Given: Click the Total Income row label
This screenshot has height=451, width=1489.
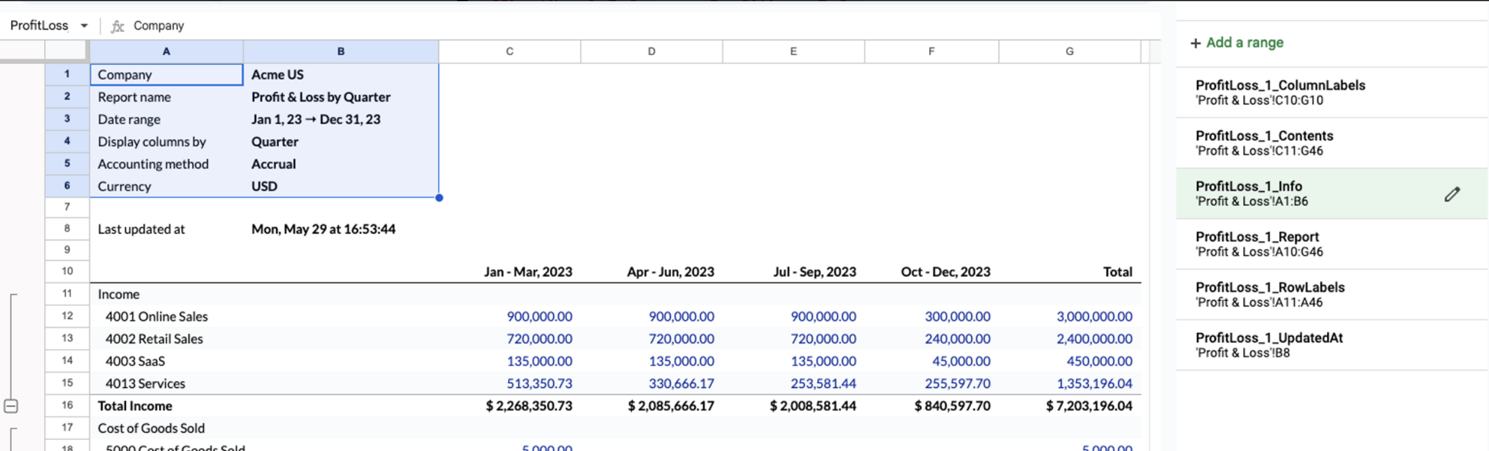Looking at the screenshot, I should pyautogui.click(x=135, y=406).
